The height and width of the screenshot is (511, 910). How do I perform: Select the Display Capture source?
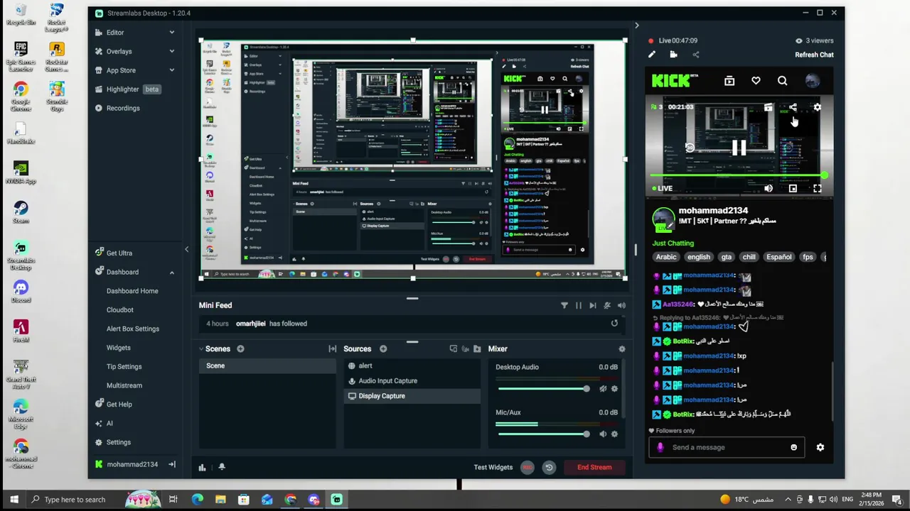point(412,396)
